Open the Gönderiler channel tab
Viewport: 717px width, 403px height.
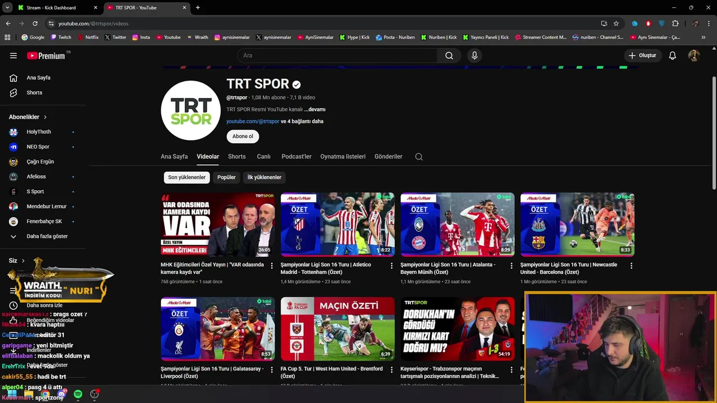point(388,157)
